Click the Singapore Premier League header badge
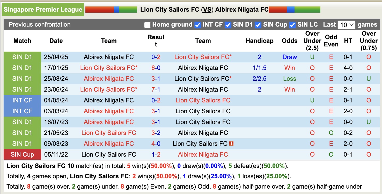382x194 pixels. 43,9
